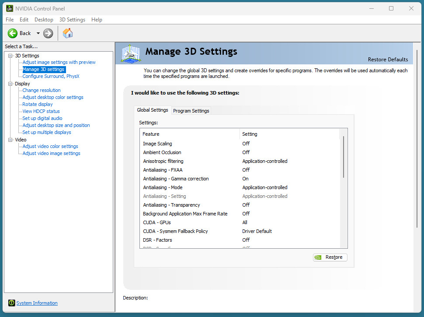
Task: Click the 3D Settings tree label
Action: [x=27, y=56]
